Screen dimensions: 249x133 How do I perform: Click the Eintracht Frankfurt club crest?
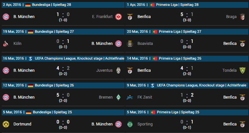[118, 17]
